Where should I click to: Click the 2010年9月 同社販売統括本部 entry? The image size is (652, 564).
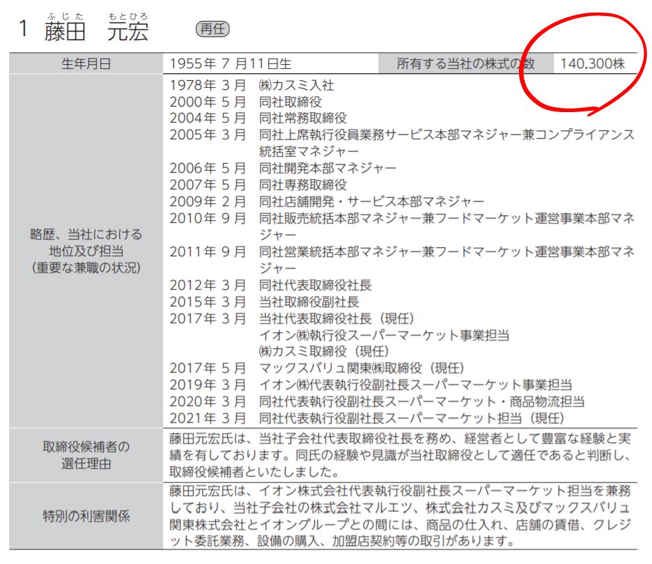[402, 226]
